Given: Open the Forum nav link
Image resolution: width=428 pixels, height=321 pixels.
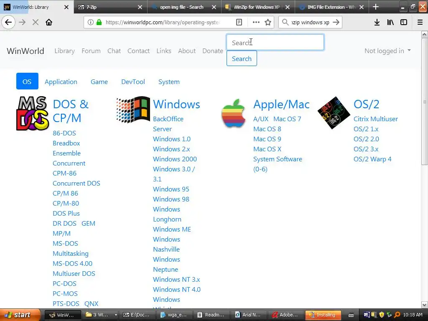Looking at the screenshot, I should pos(91,51).
